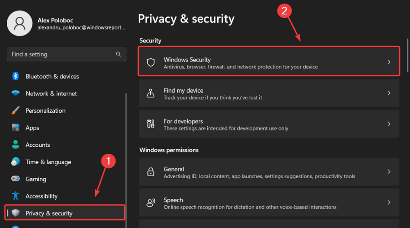This screenshot has width=410, height=228.
Task: Select Privacy & security in sidebar
Action: click(x=65, y=213)
